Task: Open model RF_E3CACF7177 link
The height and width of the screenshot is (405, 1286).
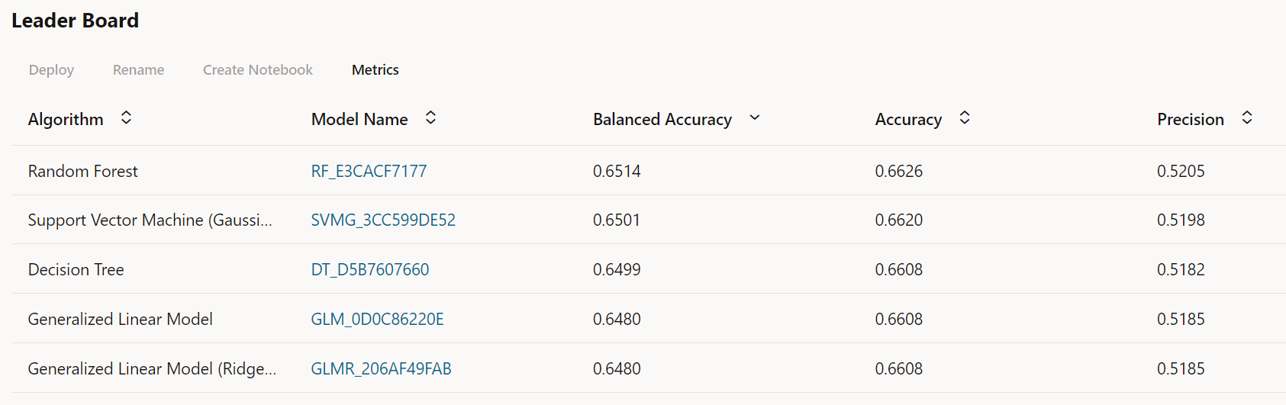Action: [x=369, y=171]
